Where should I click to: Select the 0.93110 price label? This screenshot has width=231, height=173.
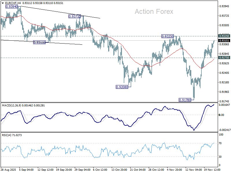tap(39, 42)
